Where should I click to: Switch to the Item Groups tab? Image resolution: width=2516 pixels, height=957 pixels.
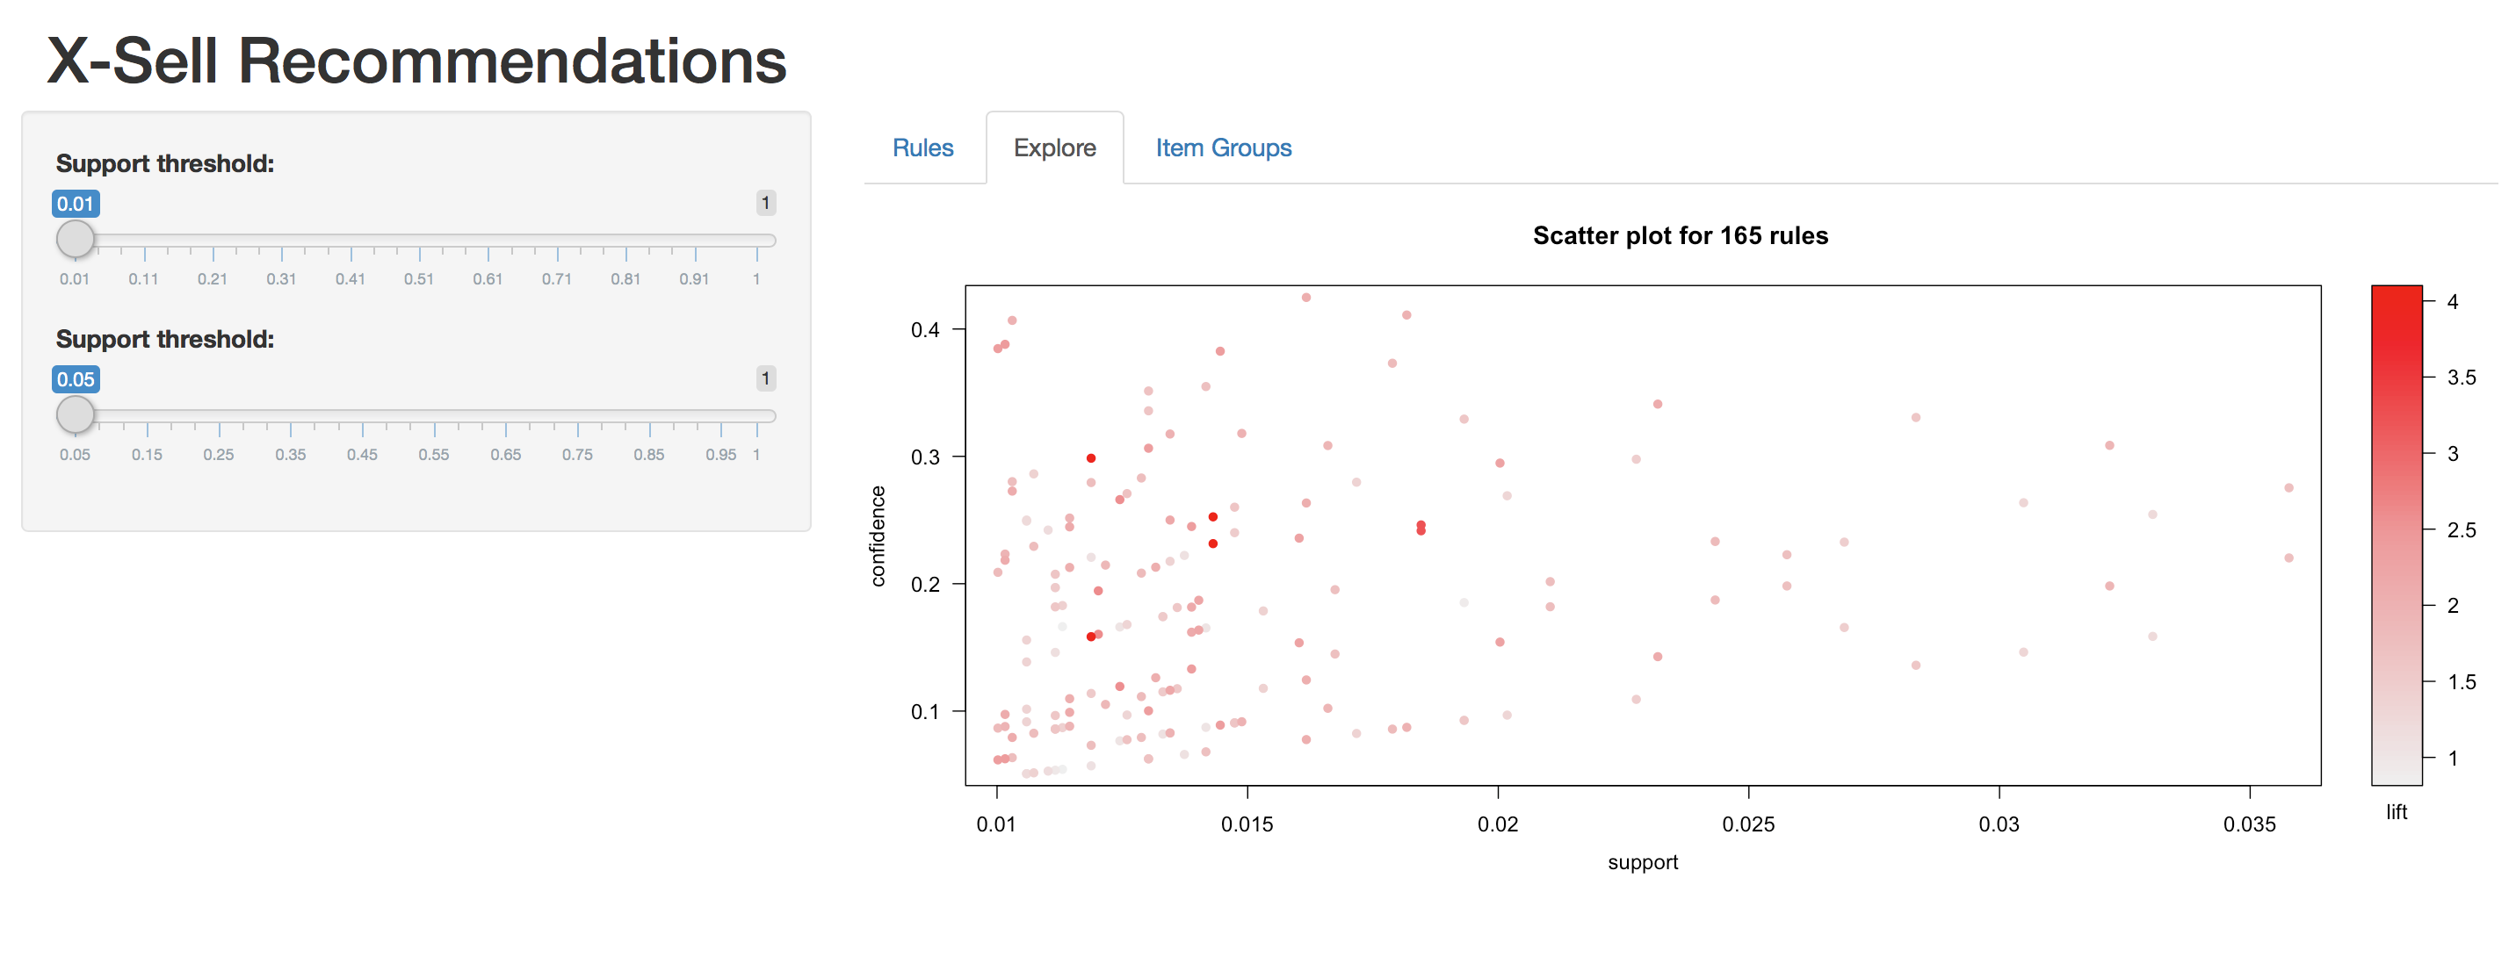[x=1223, y=148]
